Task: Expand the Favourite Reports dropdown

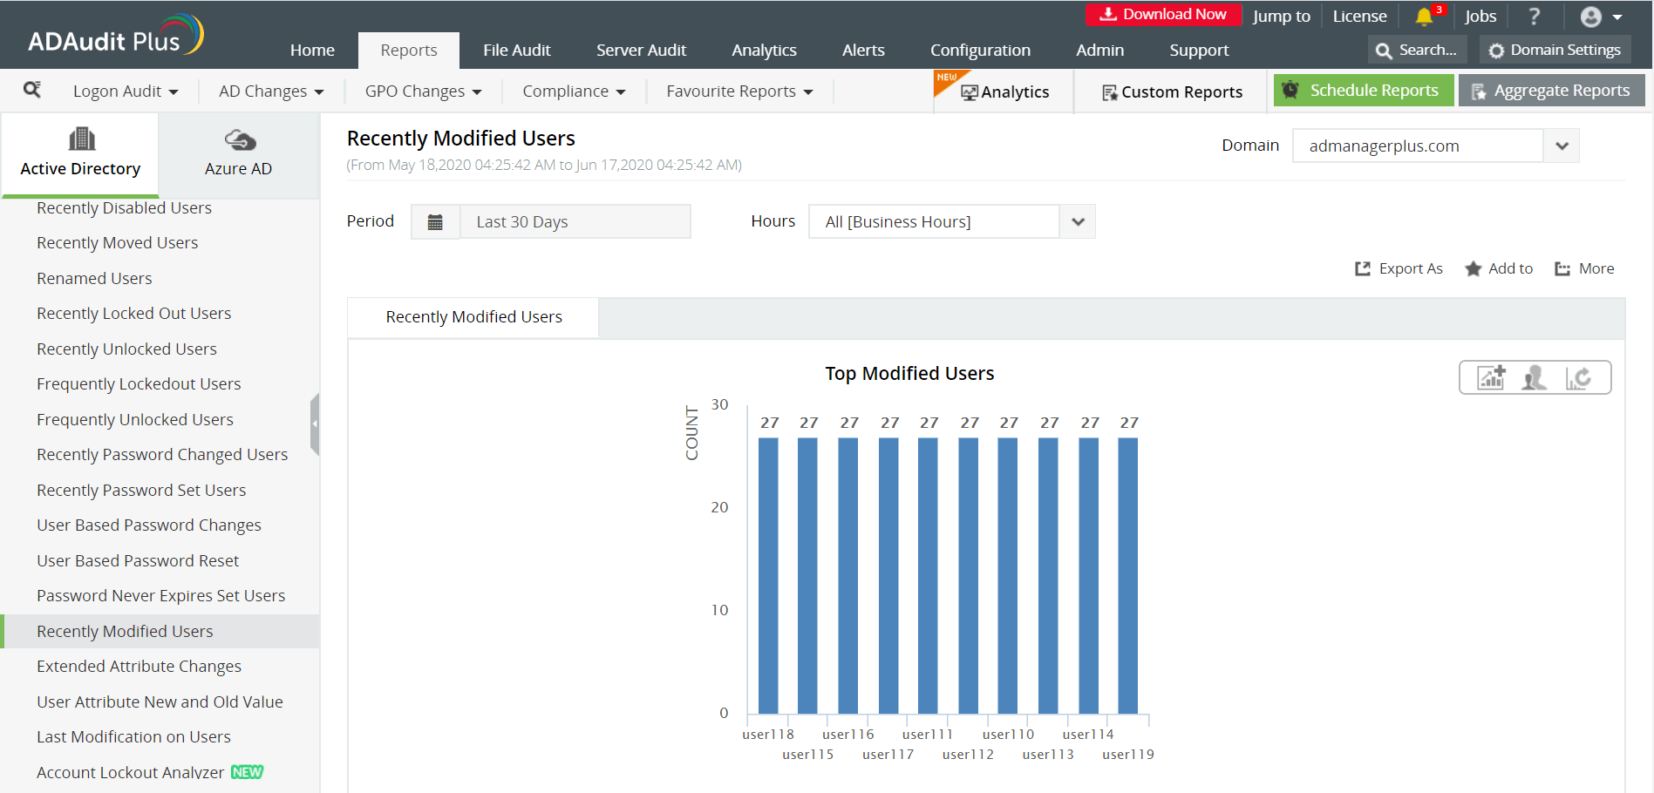Action: pyautogui.click(x=739, y=91)
